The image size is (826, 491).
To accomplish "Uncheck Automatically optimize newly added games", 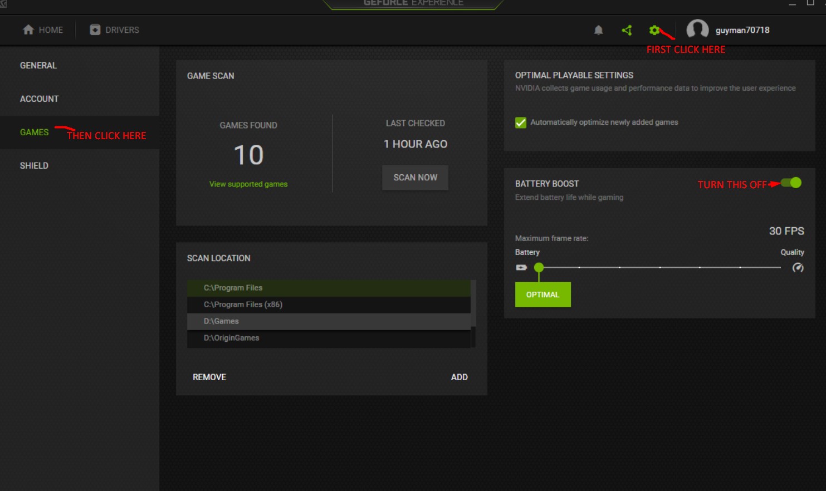I will pyautogui.click(x=521, y=122).
